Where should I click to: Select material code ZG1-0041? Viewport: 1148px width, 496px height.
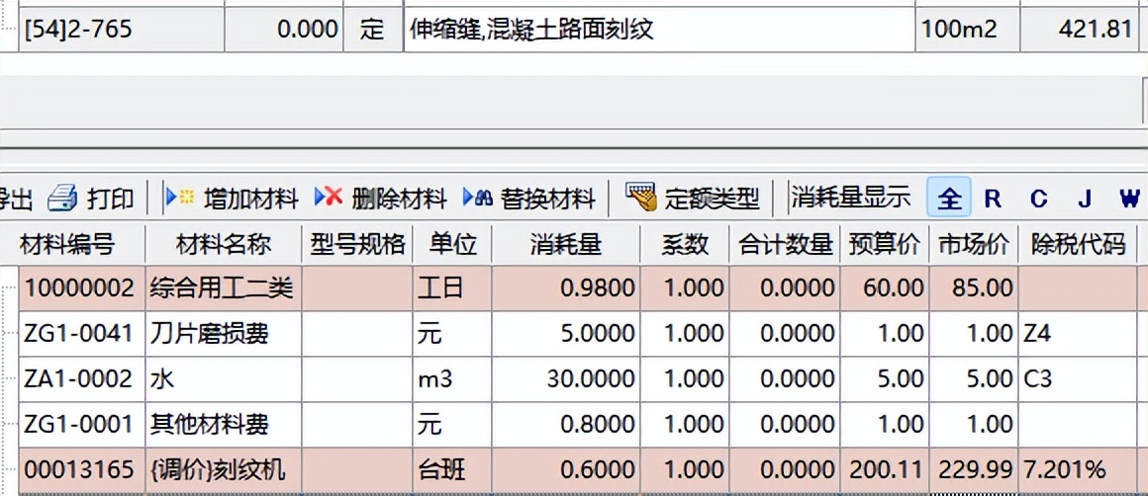(x=80, y=334)
